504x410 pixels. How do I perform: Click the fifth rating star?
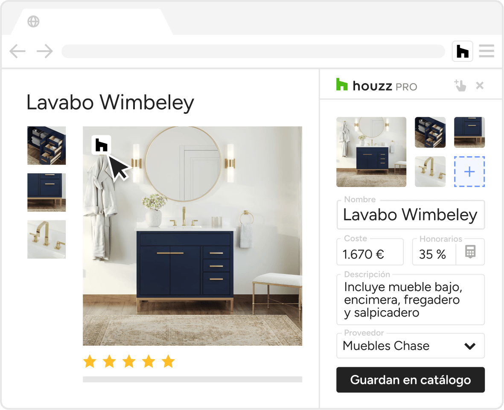point(168,361)
